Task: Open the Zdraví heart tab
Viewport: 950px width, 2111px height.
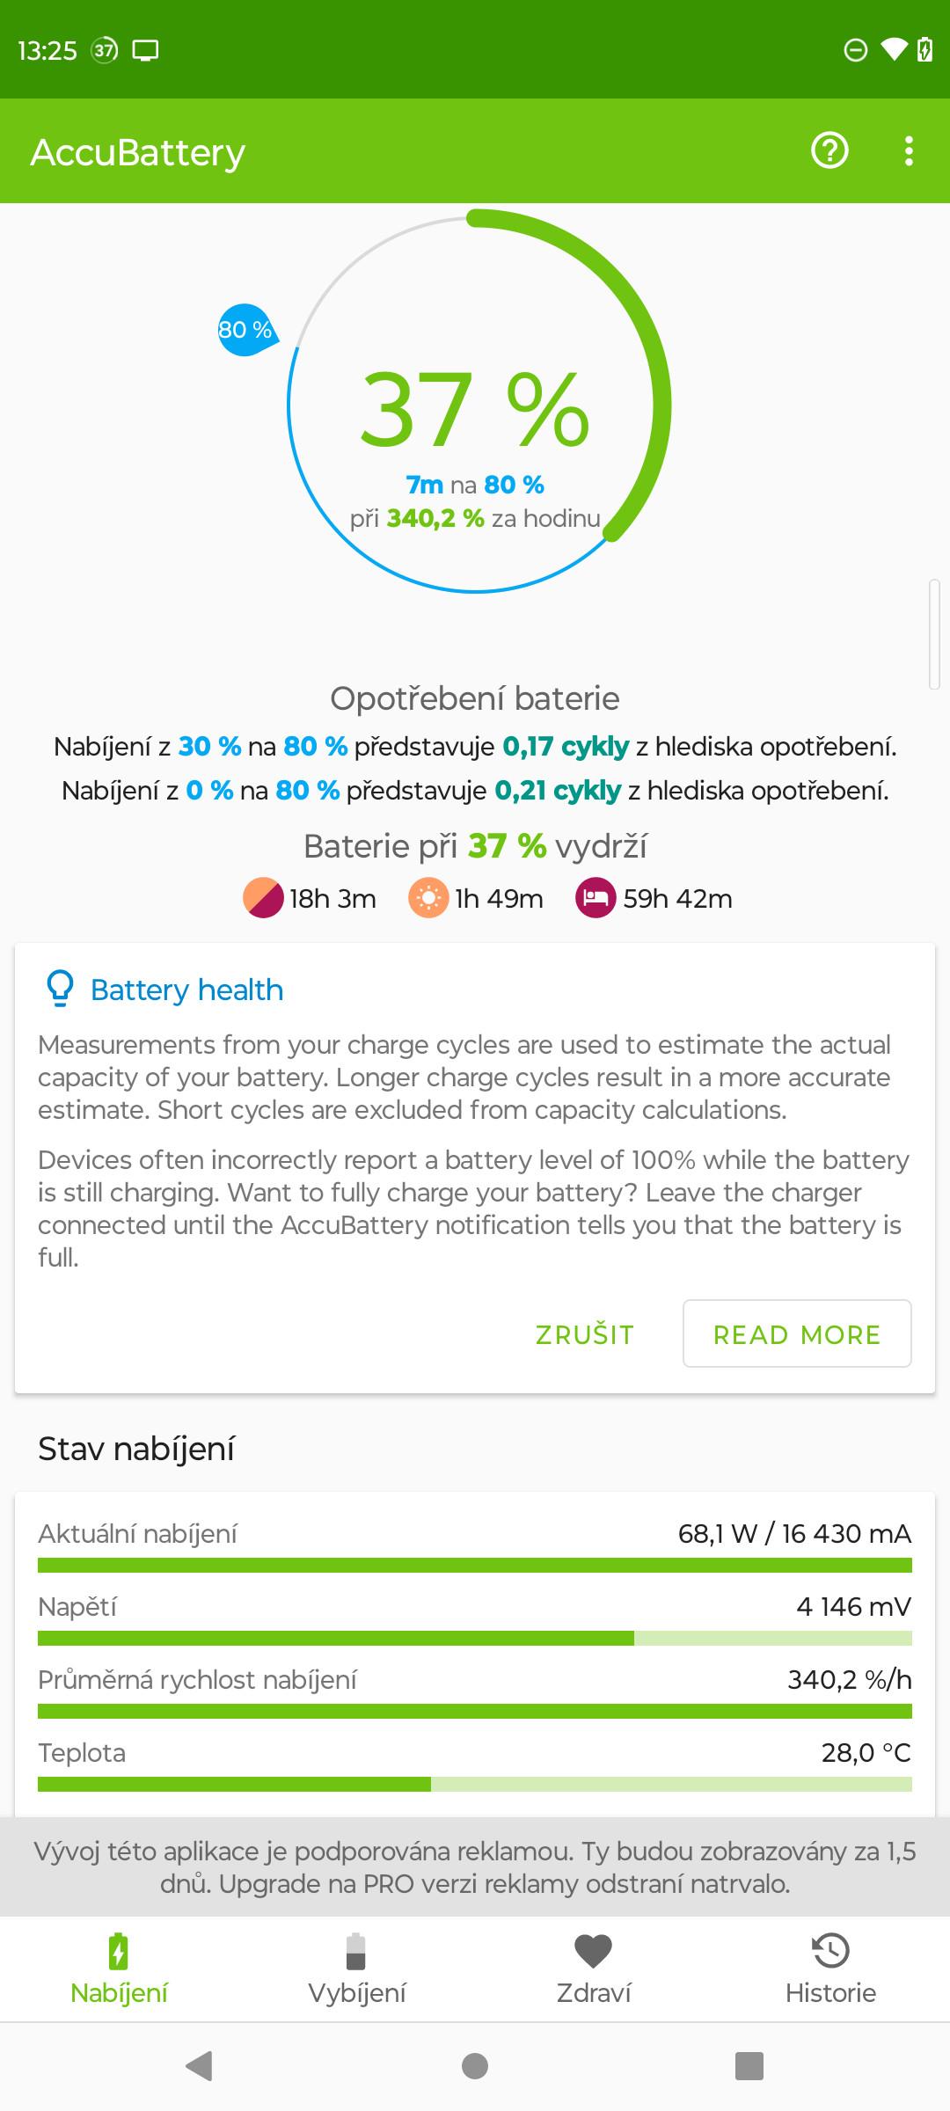Action: (x=594, y=1969)
